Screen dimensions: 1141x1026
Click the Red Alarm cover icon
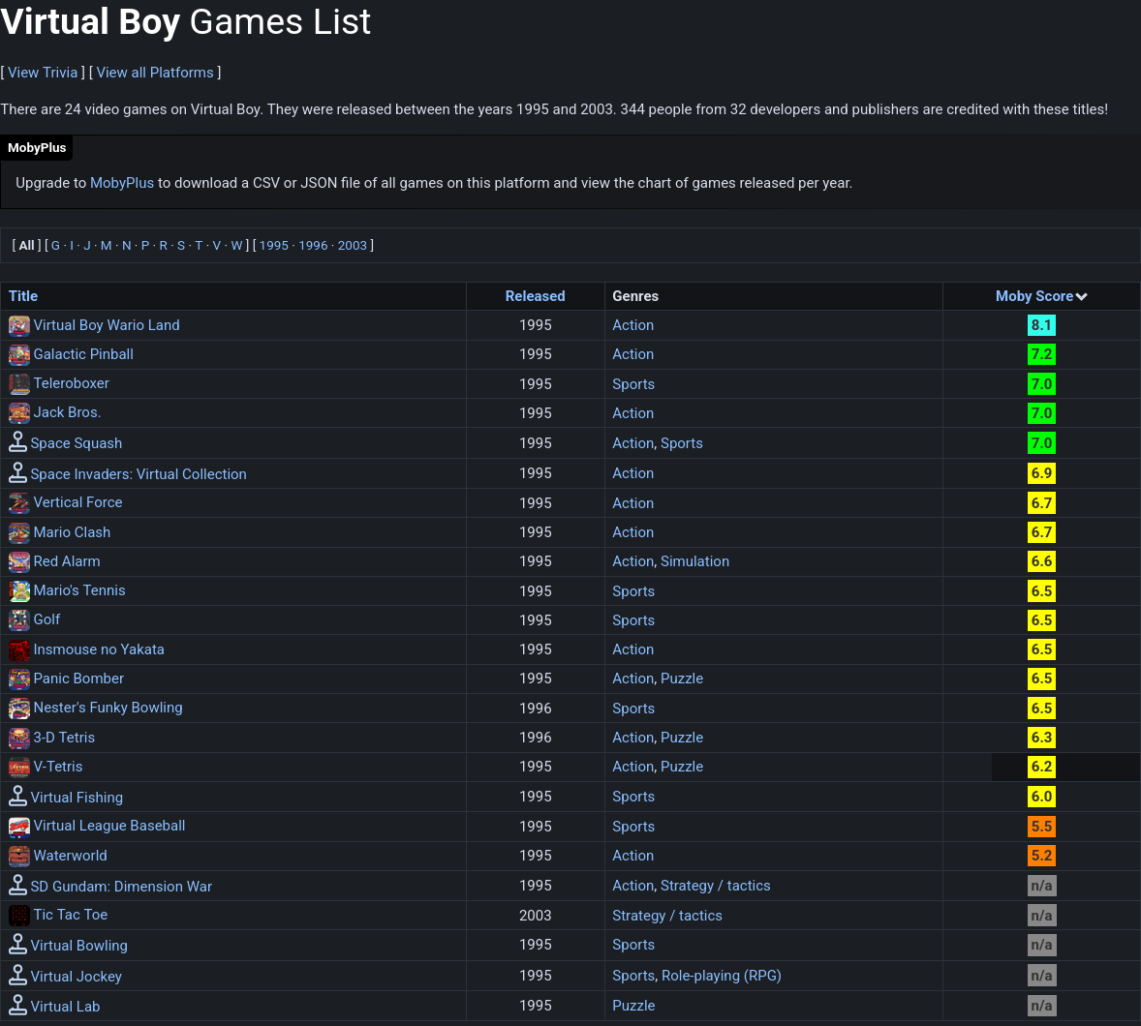coord(19,561)
